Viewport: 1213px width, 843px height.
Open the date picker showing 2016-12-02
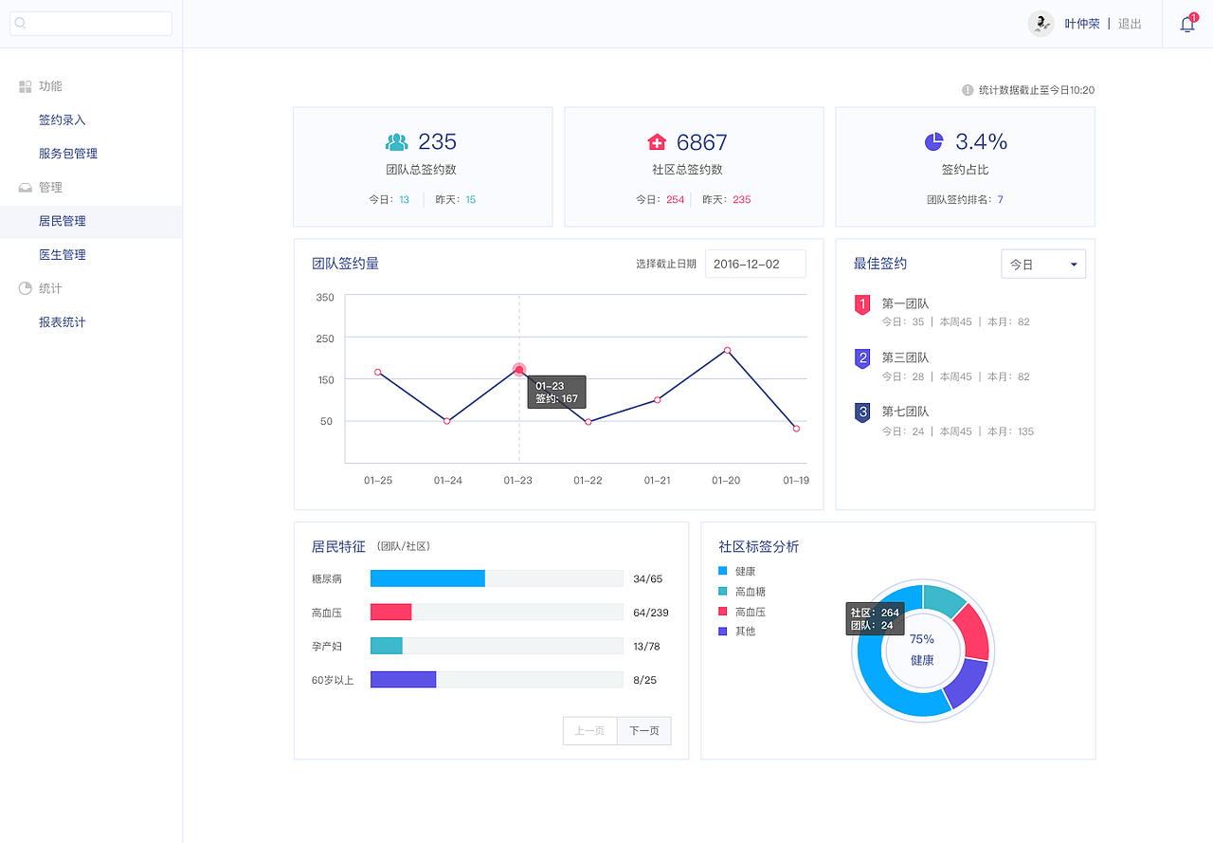(755, 264)
